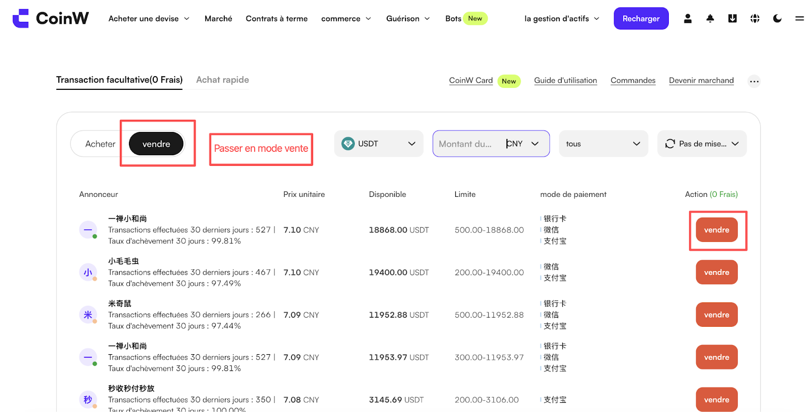The height and width of the screenshot is (412, 812).
Task: Click the CoinW logo
Action: (x=50, y=18)
